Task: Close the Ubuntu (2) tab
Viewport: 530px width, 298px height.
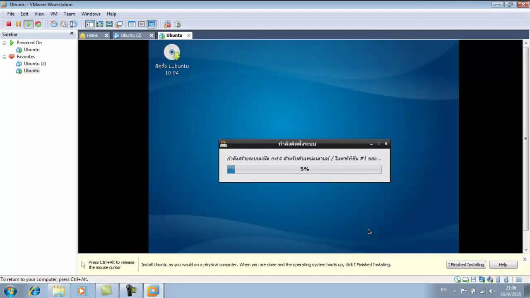Action: [151, 36]
